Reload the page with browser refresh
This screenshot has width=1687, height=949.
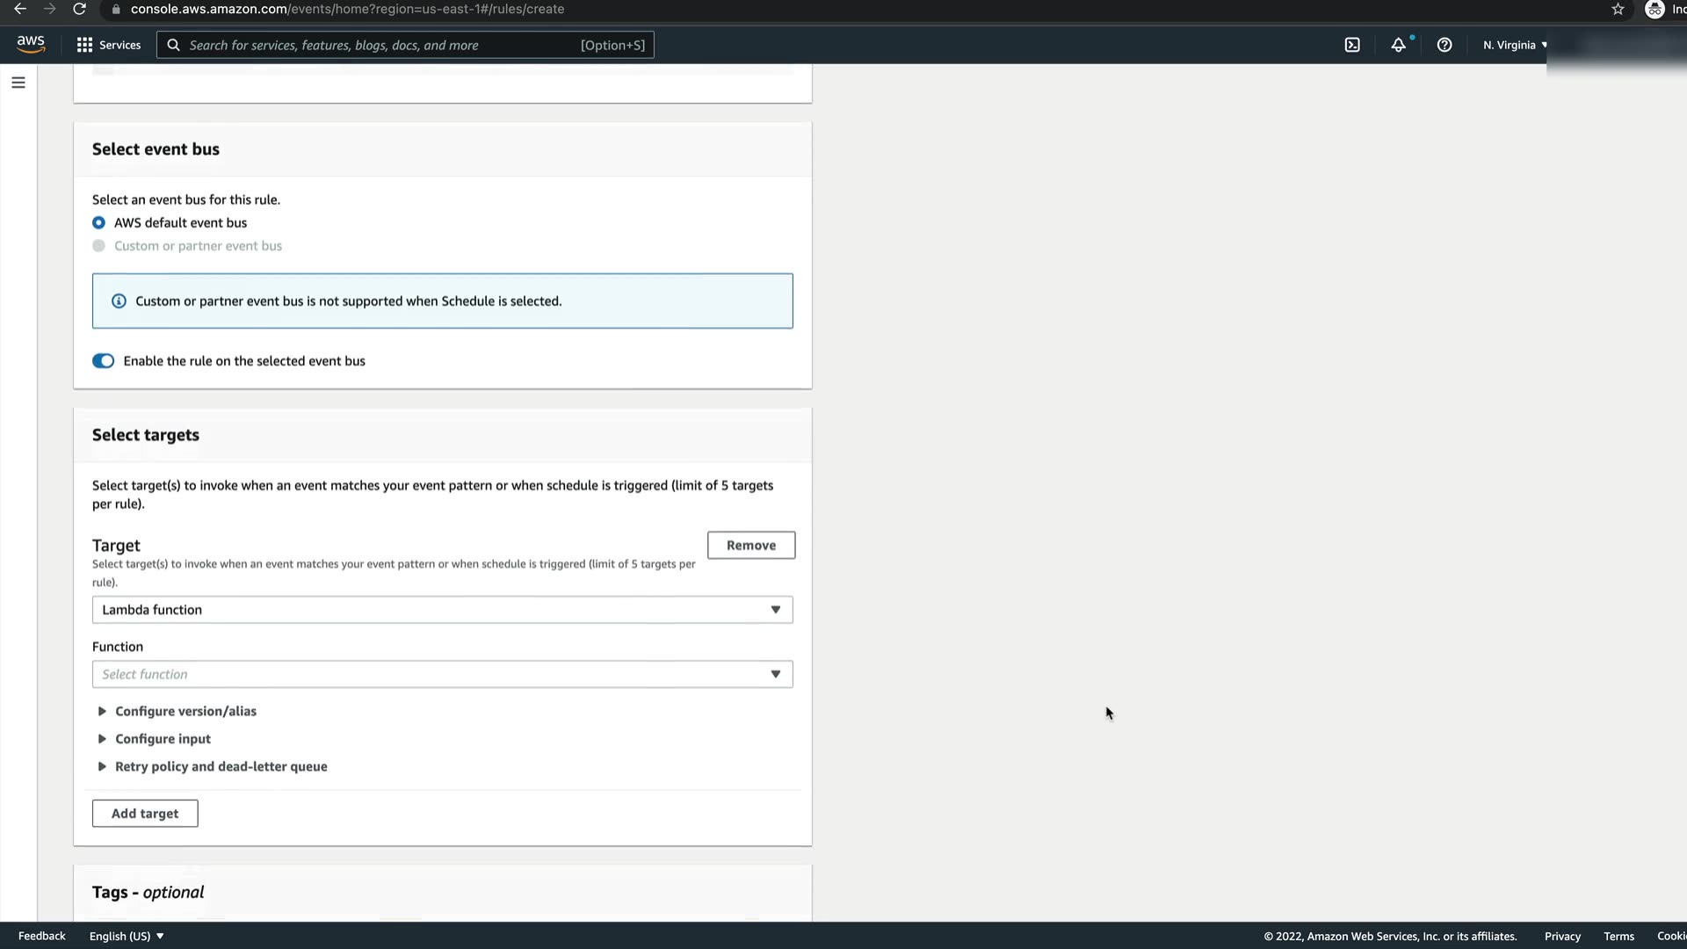point(79,9)
